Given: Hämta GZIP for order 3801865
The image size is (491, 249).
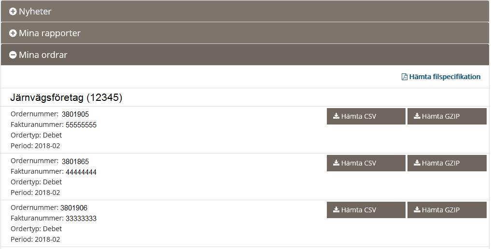Looking at the screenshot, I should 447,163.
